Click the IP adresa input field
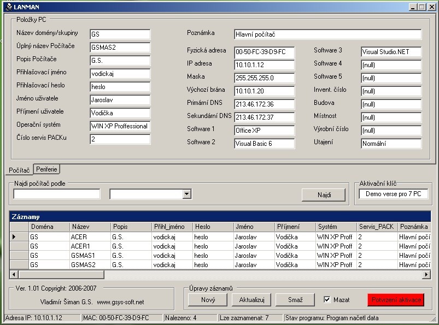Viewport: 439px width, 325px height. [264, 65]
